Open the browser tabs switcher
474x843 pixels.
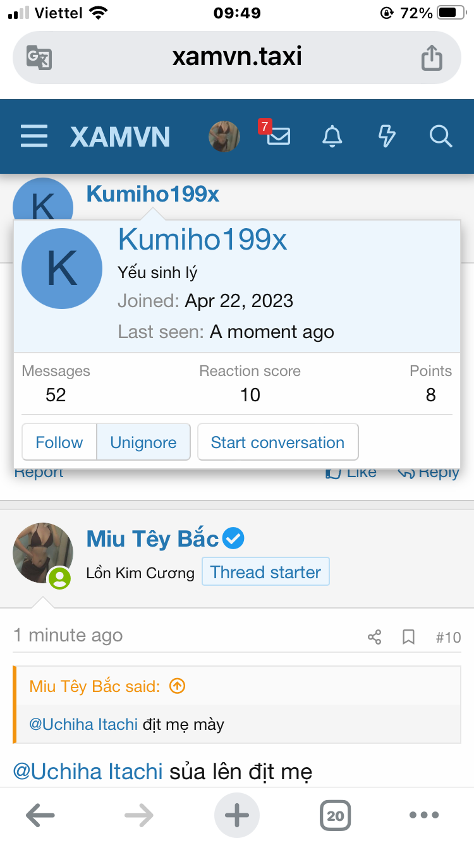point(335,815)
